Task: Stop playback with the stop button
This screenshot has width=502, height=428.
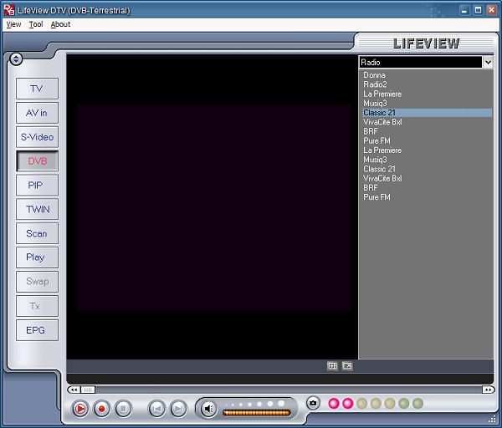Action: coord(124,409)
